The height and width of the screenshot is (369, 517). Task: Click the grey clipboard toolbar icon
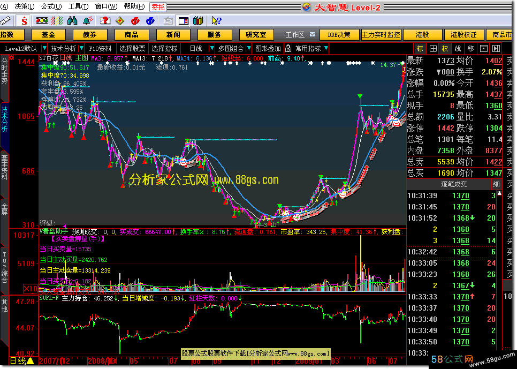[168, 21]
